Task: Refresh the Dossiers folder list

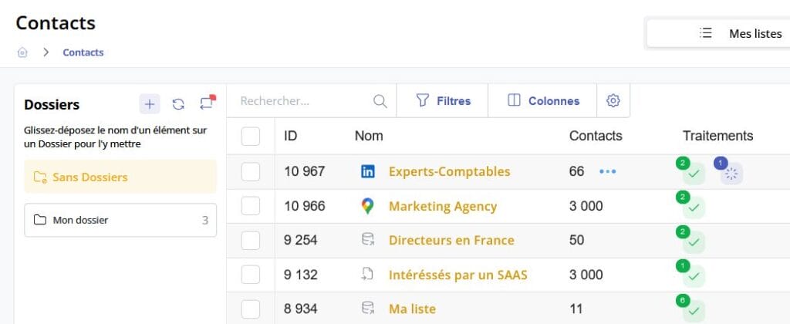Action: coord(178,104)
